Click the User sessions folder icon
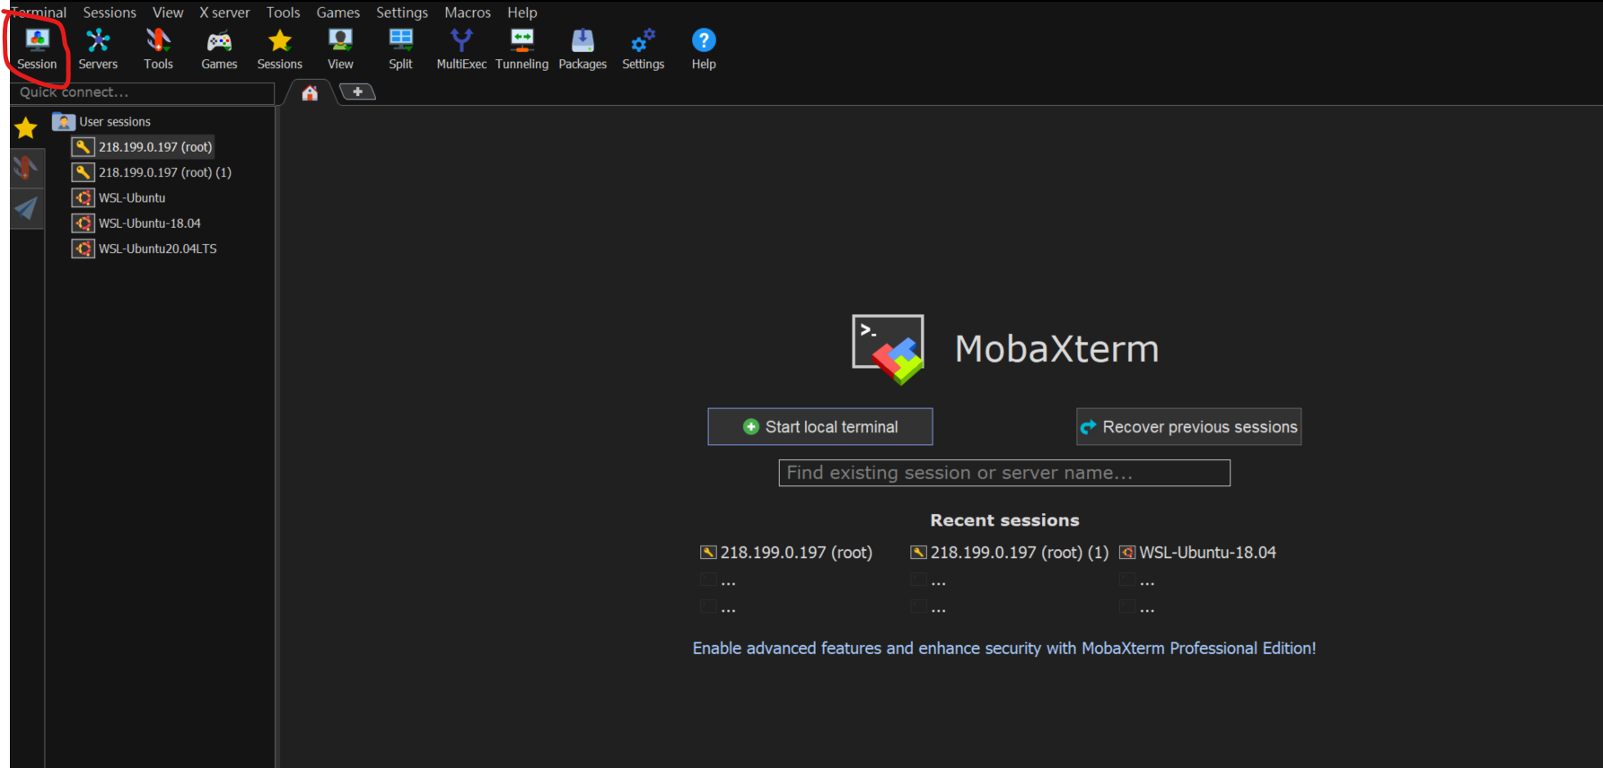 (64, 121)
